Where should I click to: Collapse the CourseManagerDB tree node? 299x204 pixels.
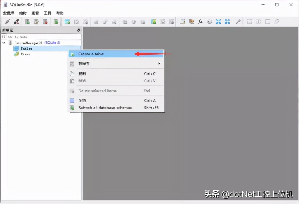(x=4, y=43)
